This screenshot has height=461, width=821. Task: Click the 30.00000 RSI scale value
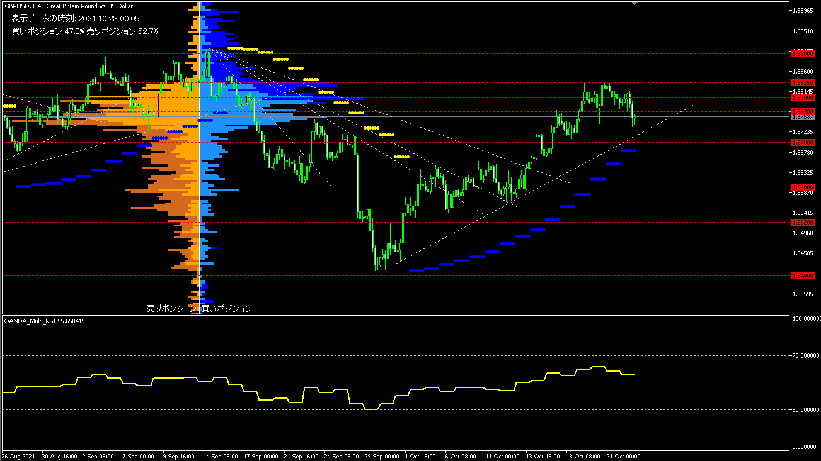point(805,410)
